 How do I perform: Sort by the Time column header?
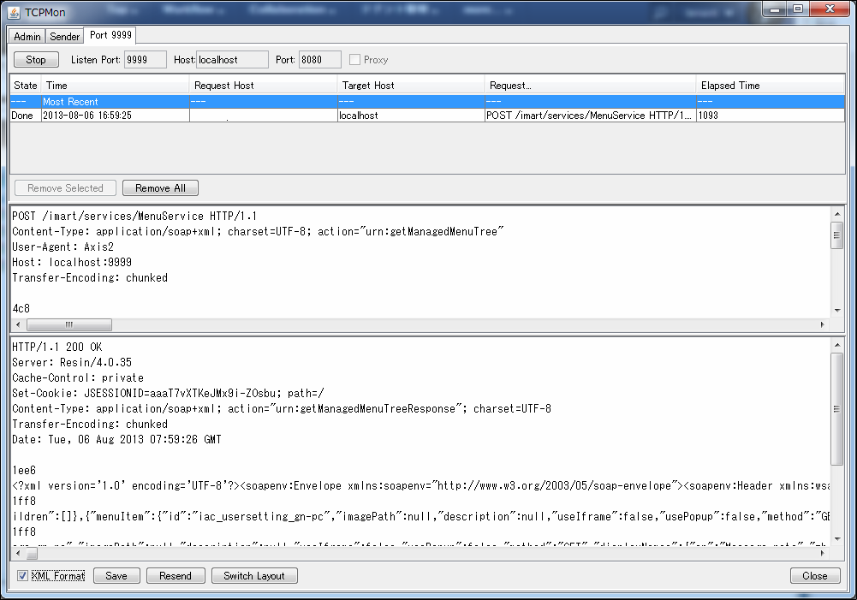(116, 86)
